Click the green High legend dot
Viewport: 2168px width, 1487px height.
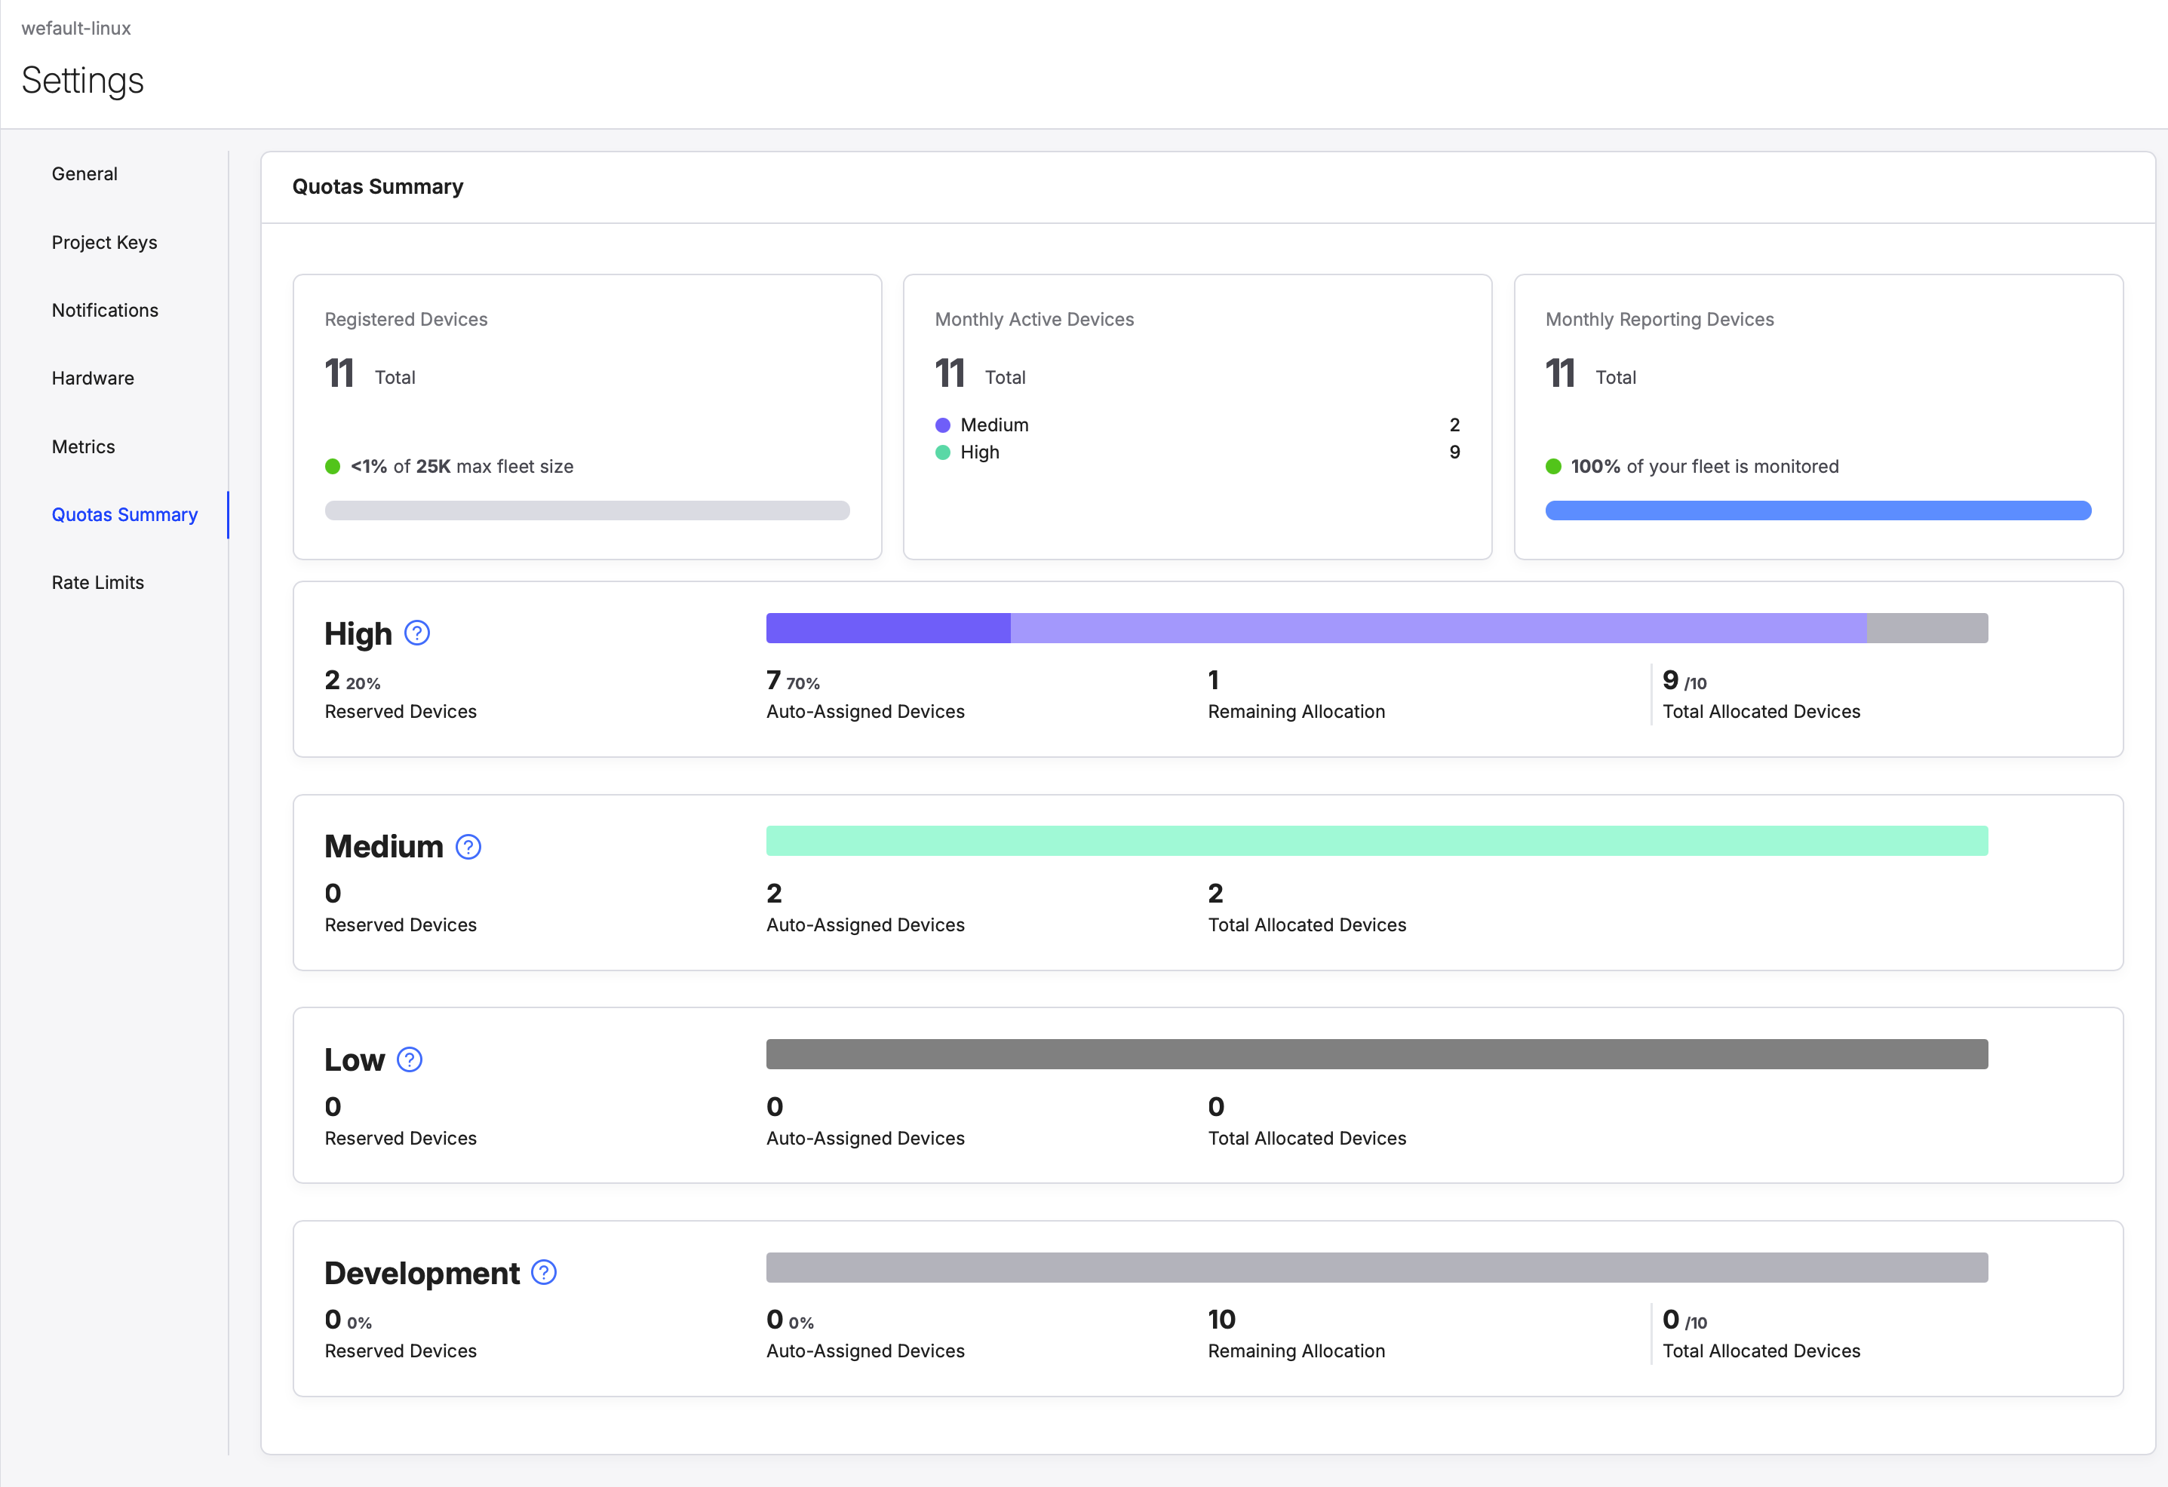pyautogui.click(x=942, y=452)
